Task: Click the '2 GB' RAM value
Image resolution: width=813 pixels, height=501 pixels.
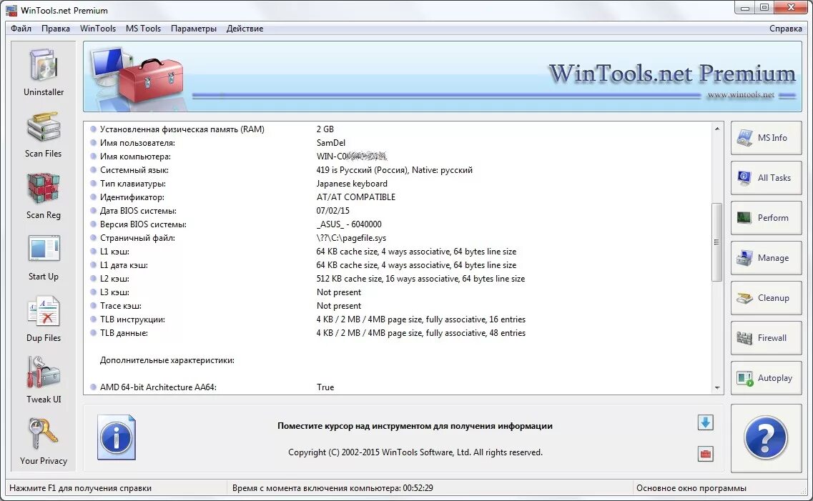Action: pos(325,129)
